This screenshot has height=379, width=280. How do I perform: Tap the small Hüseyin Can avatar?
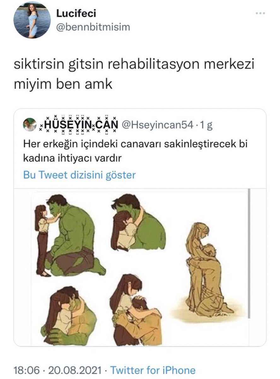[30, 125]
